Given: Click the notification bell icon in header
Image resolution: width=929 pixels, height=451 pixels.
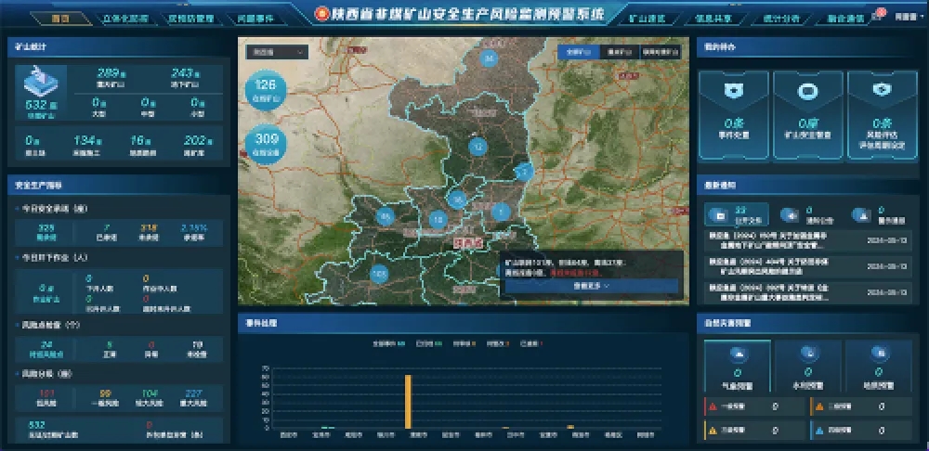Looking at the screenshot, I should [876, 17].
